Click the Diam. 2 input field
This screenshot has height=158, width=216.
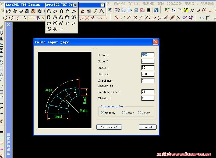(148, 61)
